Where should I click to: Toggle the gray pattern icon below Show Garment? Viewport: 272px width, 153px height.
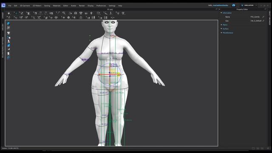8,28
